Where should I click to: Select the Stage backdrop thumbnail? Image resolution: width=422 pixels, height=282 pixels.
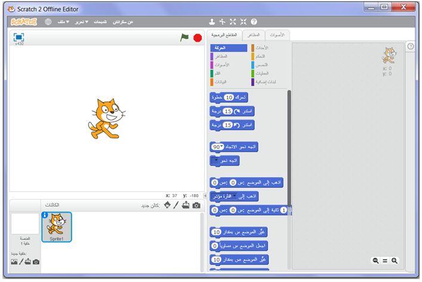pyautogui.click(x=24, y=223)
